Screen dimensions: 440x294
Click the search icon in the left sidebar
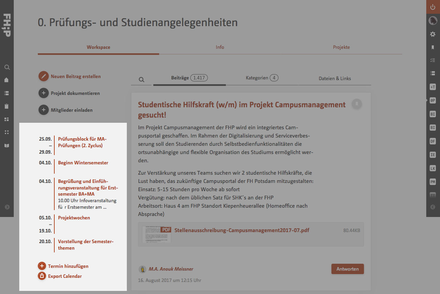(x=7, y=67)
